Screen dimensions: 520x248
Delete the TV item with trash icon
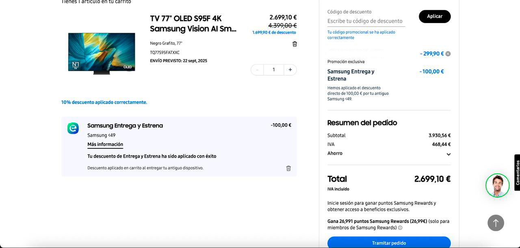point(295,44)
